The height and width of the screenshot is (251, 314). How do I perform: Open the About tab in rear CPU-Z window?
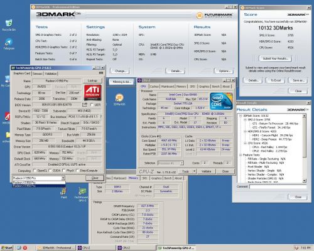pyautogui.click(x=178, y=178)
